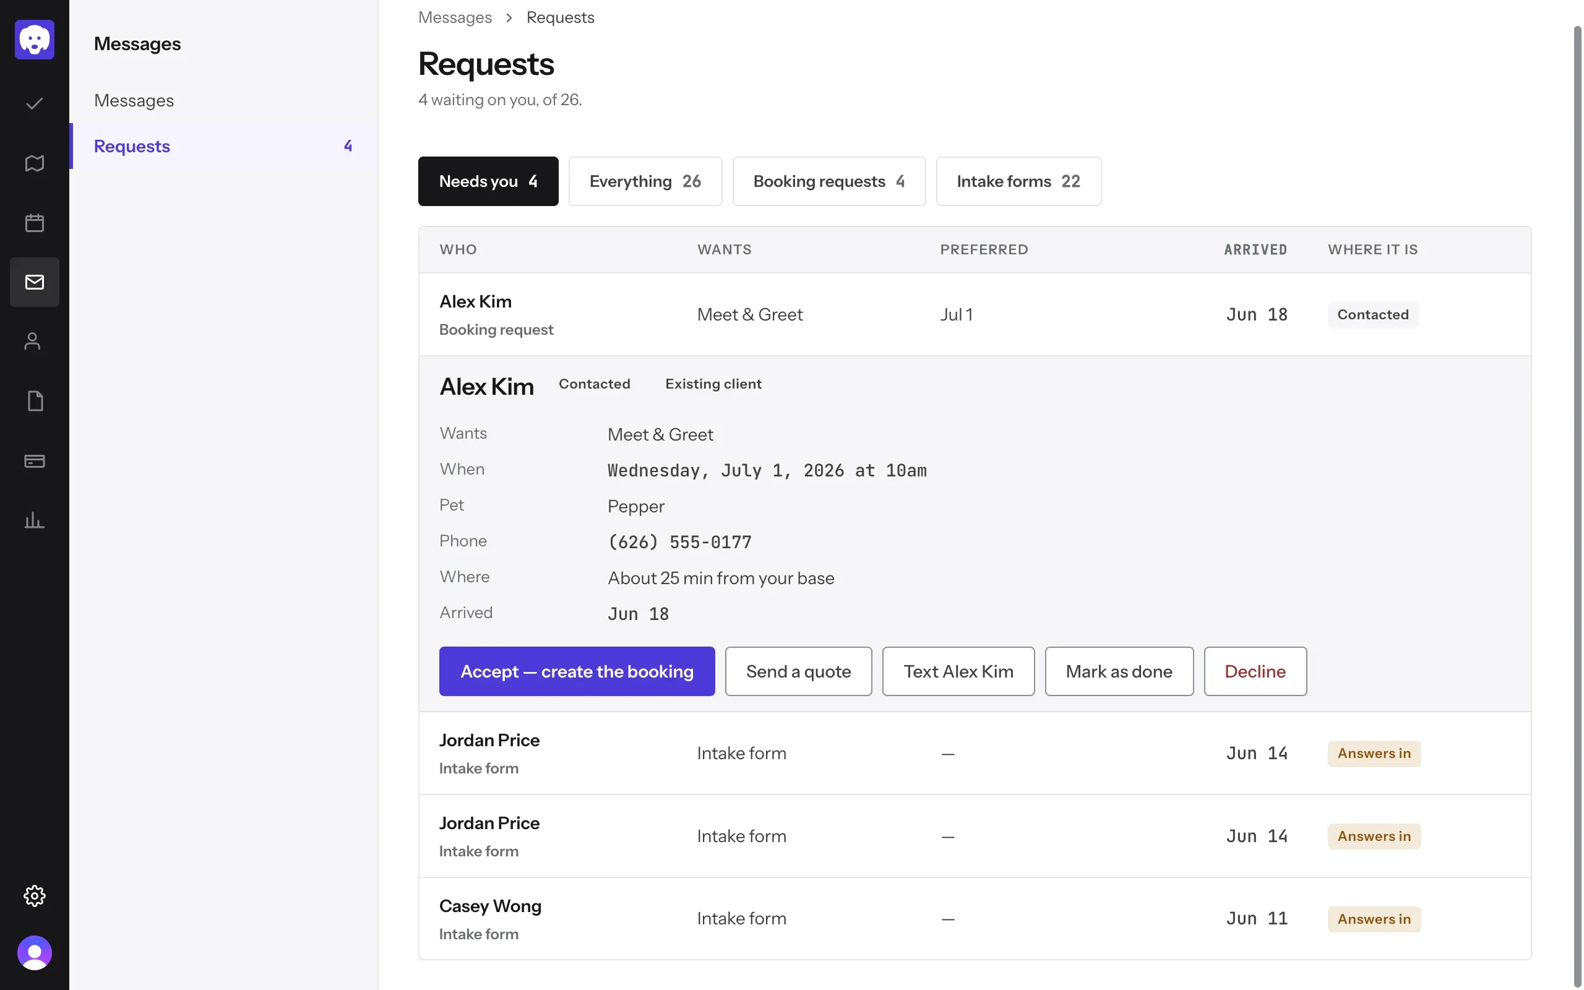
Task: Click Mark as done button
Action: 1119,671
